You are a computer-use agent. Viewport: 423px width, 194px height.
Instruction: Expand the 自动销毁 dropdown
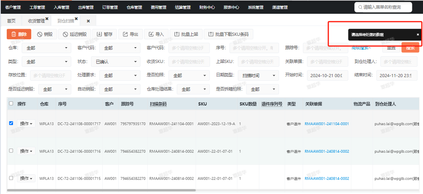pos(120,89)
